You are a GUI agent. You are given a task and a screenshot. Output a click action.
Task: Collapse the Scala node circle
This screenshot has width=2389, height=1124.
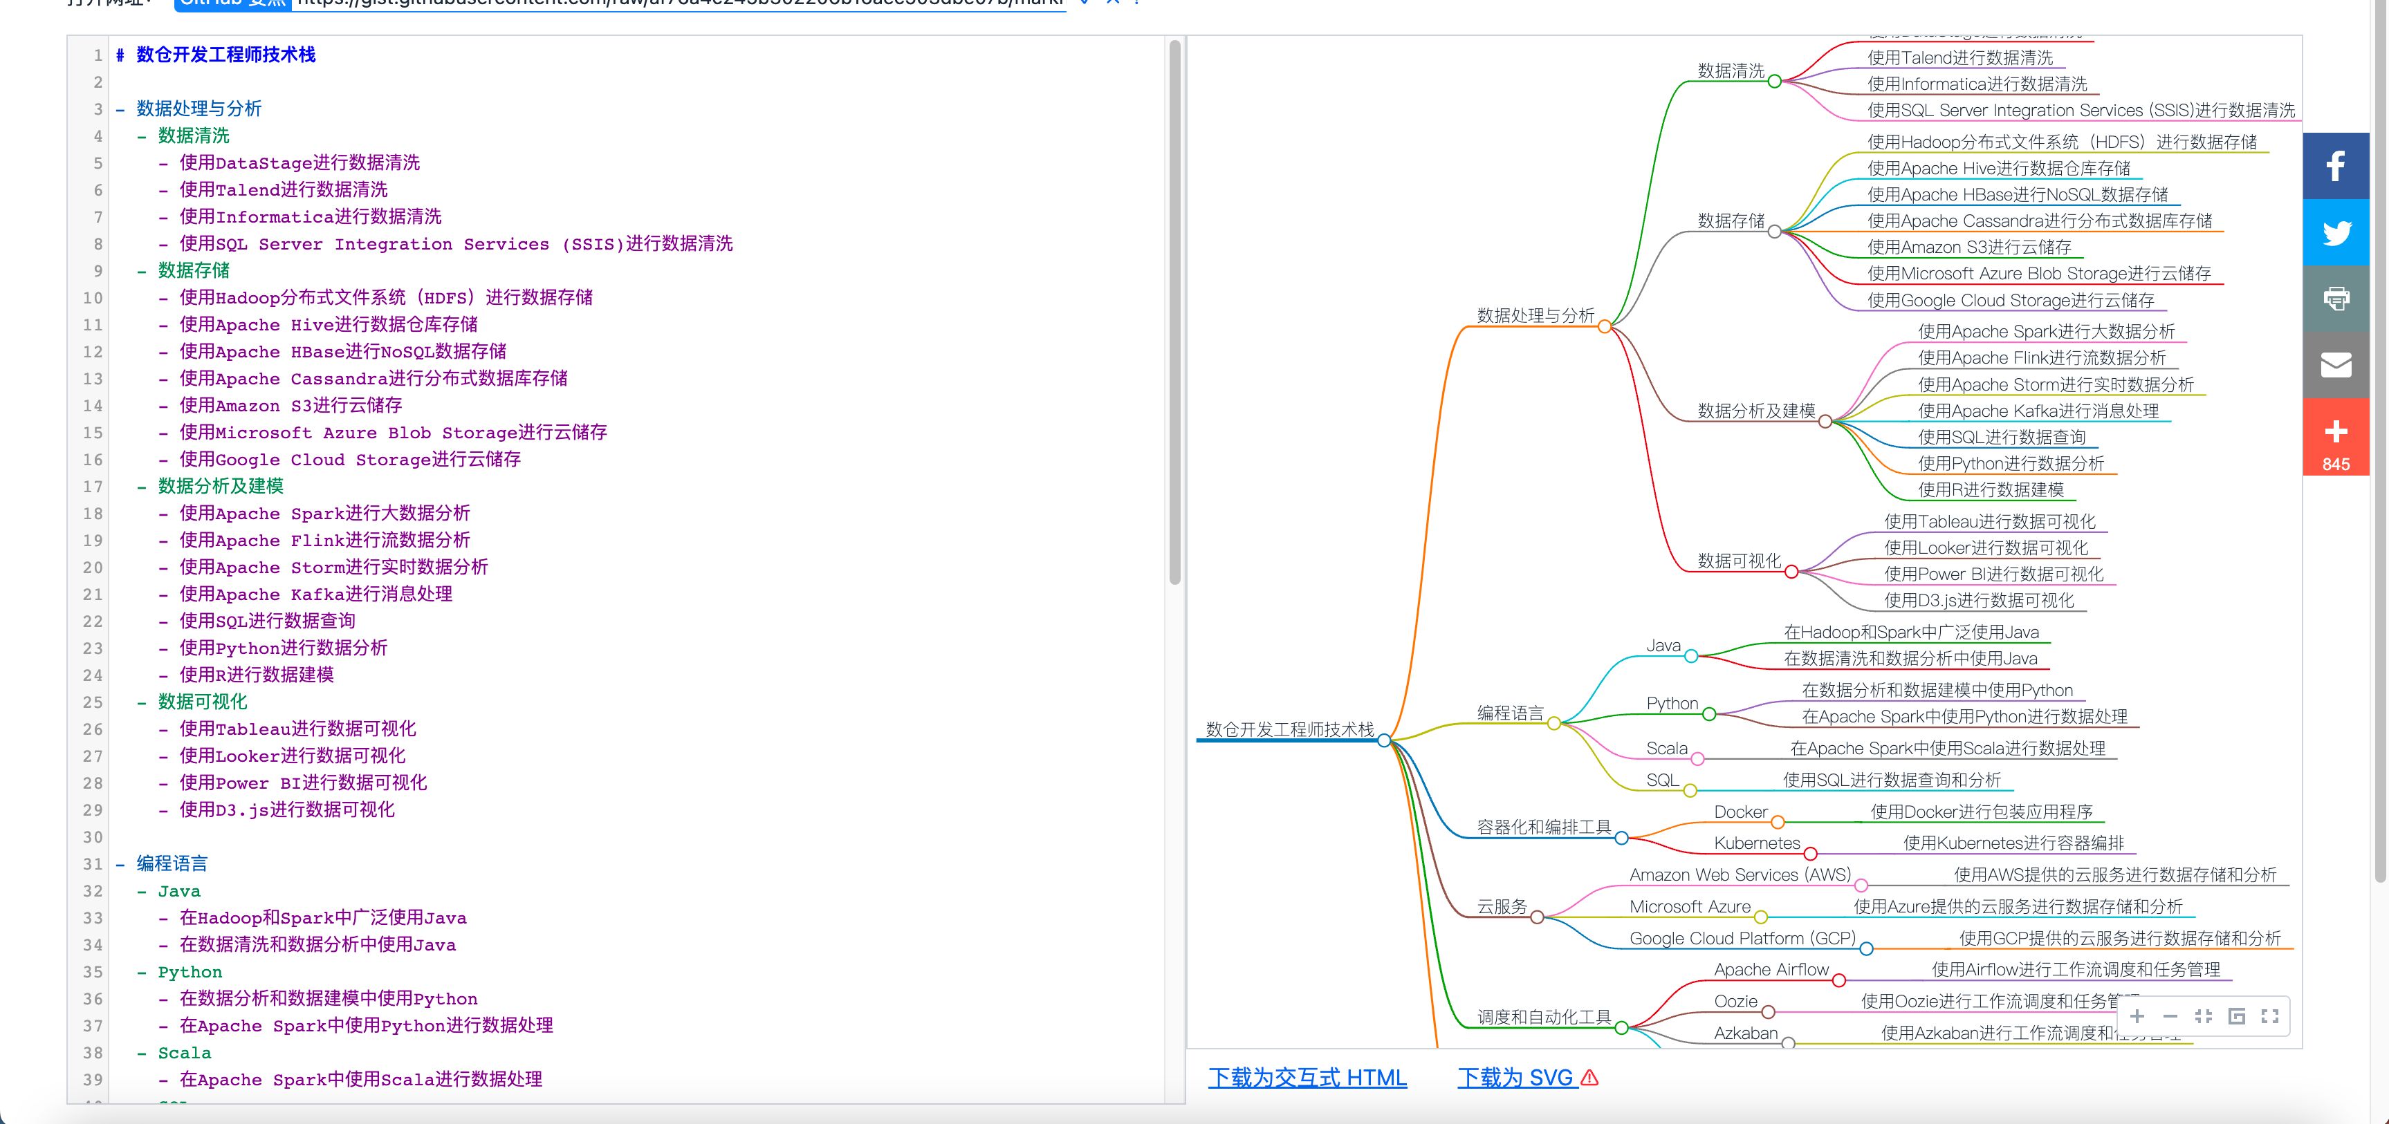pyautogui.click(x=1697, y=759)
